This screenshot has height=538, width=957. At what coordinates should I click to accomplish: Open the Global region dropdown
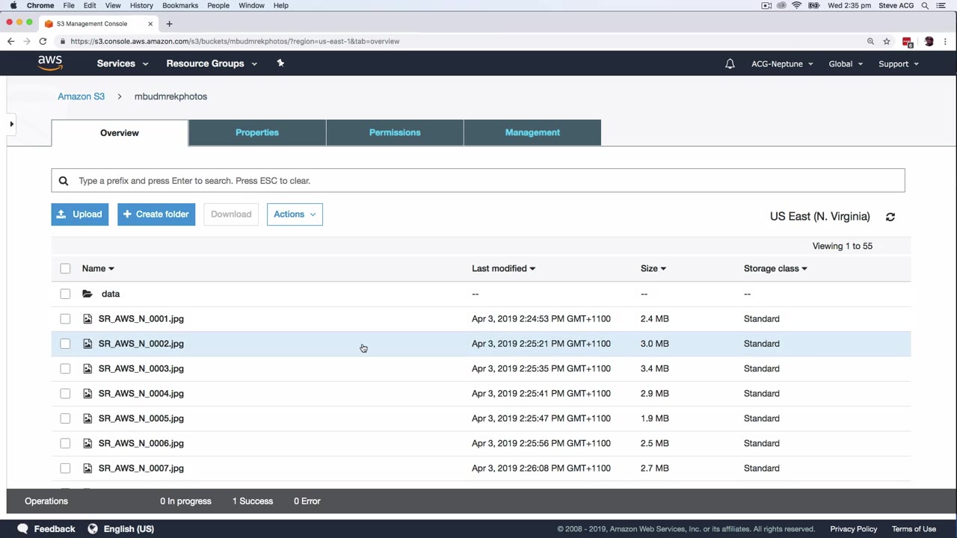(x=846, y=64)
